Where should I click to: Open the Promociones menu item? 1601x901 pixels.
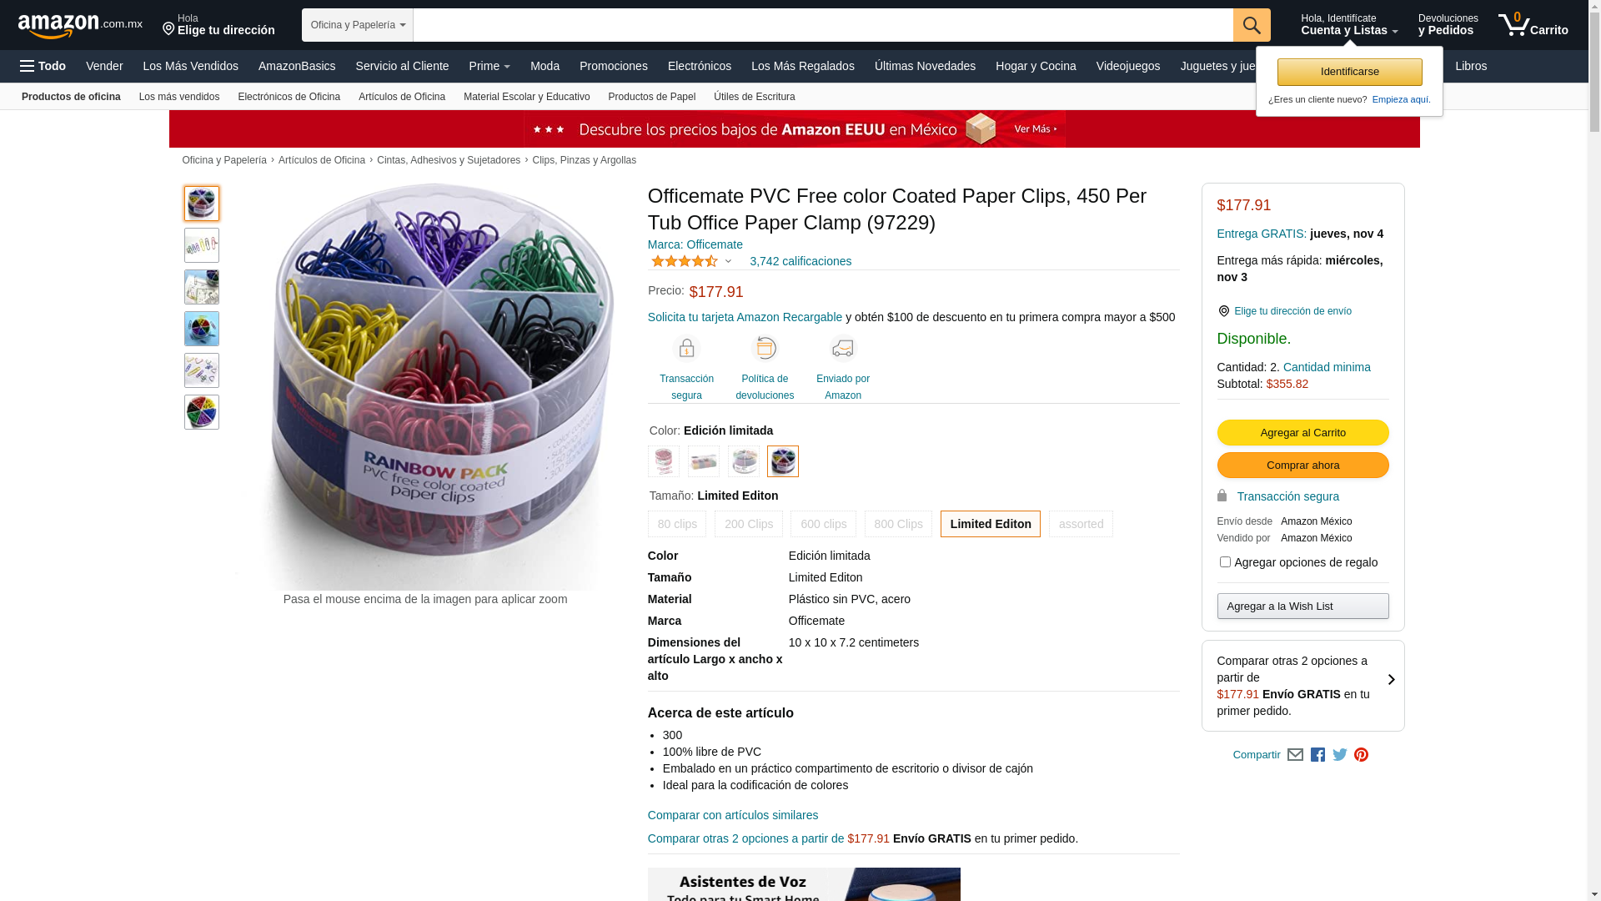pyautogui.click(x=614, y=66)
